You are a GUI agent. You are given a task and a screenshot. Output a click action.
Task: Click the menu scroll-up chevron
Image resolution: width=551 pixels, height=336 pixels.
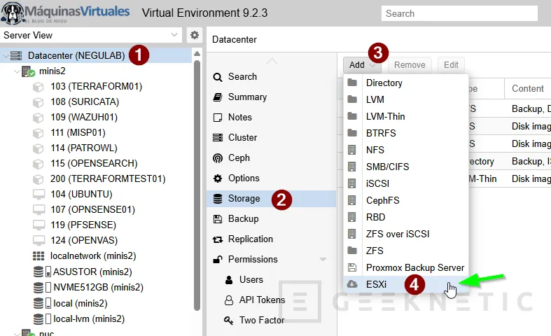click(x=272, y=61)
